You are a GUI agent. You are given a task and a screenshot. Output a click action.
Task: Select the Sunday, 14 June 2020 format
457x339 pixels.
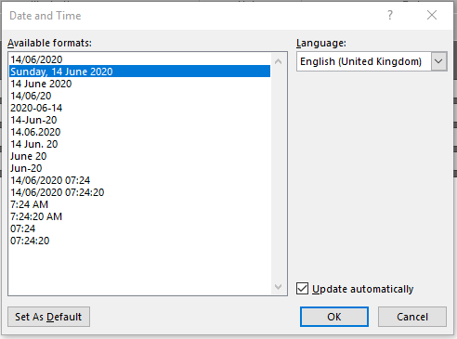click(140, 72)
